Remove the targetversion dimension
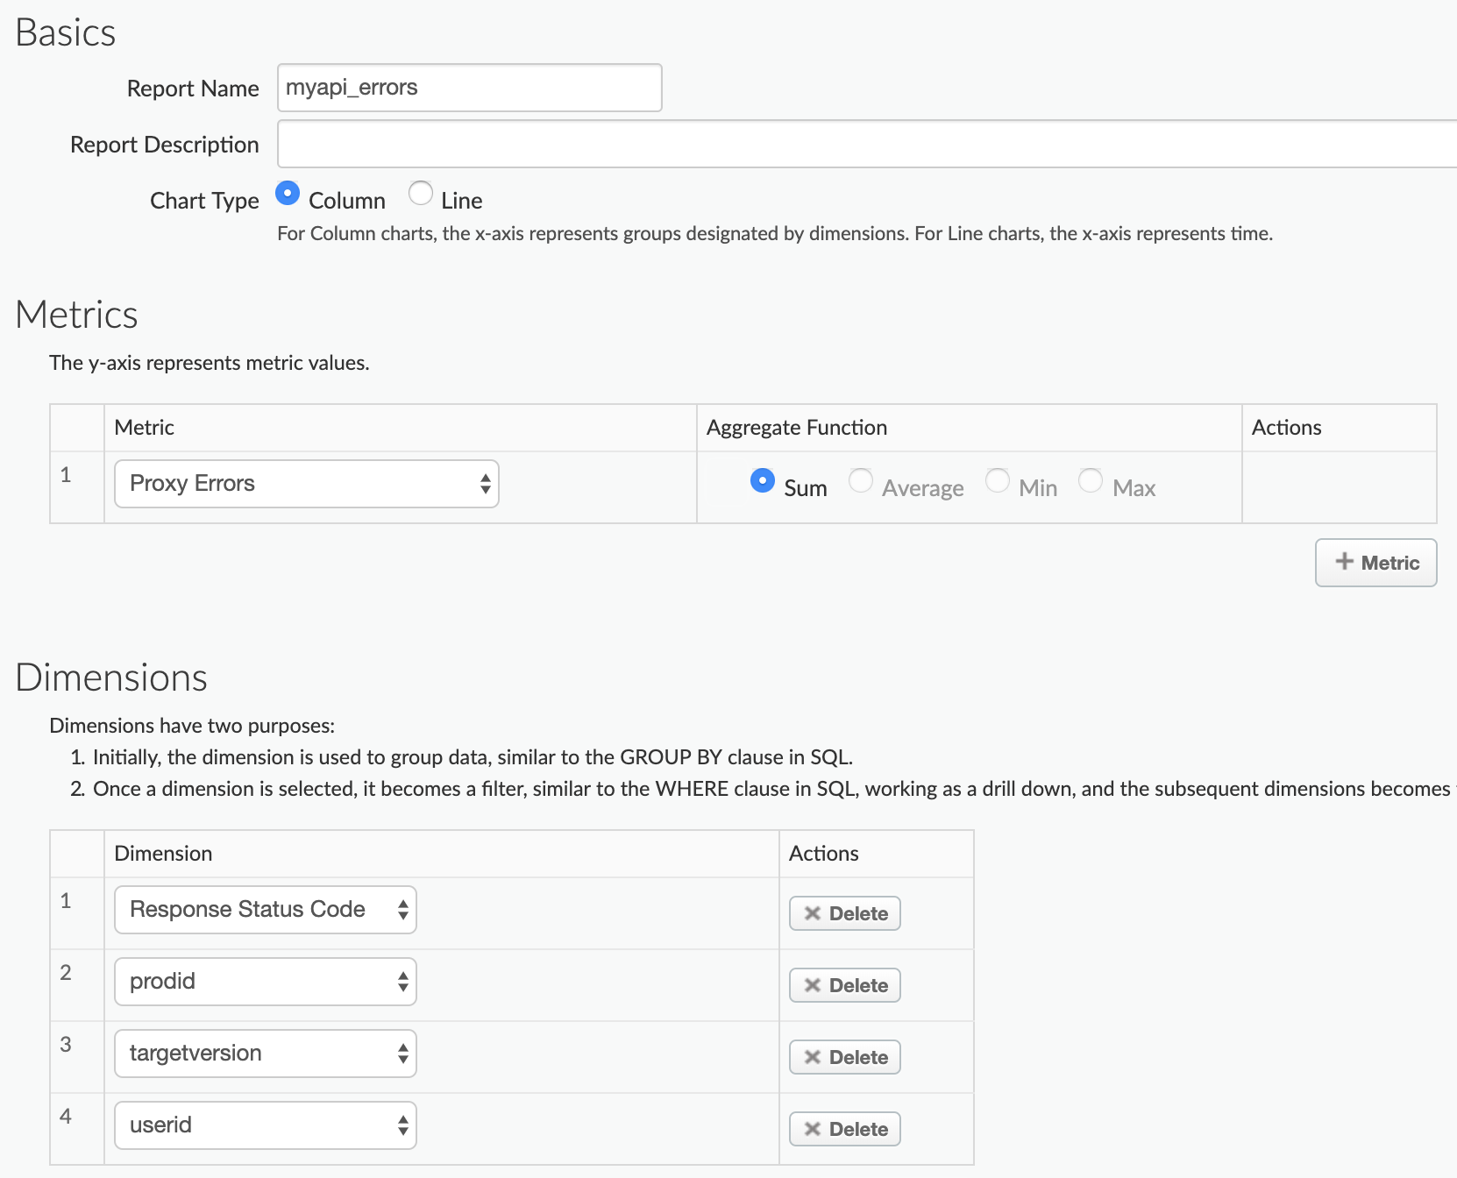 (x=845, y=1057)
